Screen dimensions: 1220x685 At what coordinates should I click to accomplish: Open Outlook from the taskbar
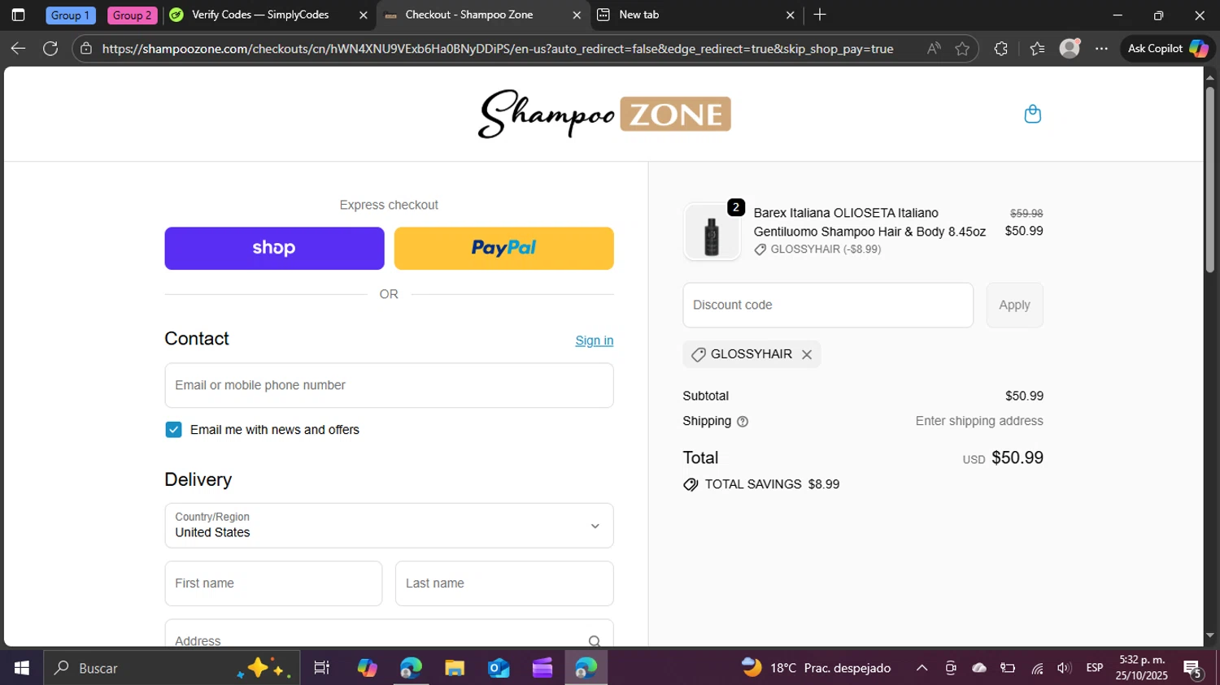(x=499, y=668)
